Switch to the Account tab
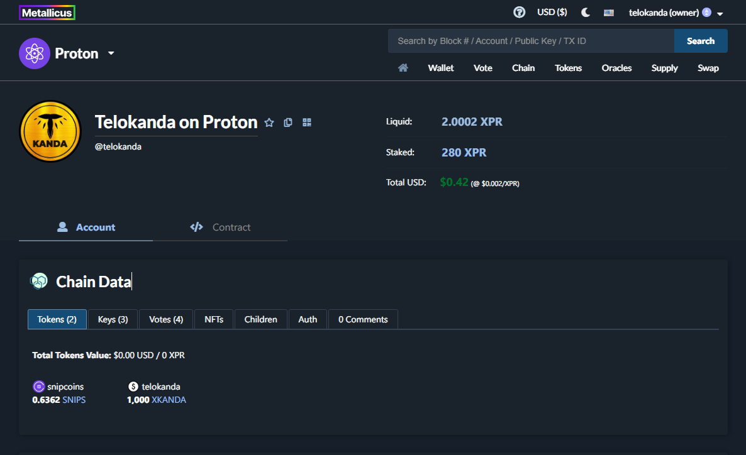Viewport: 746px width, 455px height. (x=86, y=227)
